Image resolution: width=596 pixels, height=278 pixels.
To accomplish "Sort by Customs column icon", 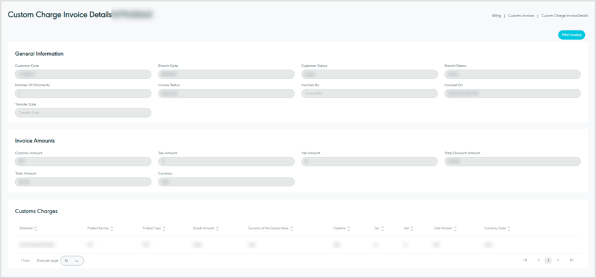I will pos(349,228).
